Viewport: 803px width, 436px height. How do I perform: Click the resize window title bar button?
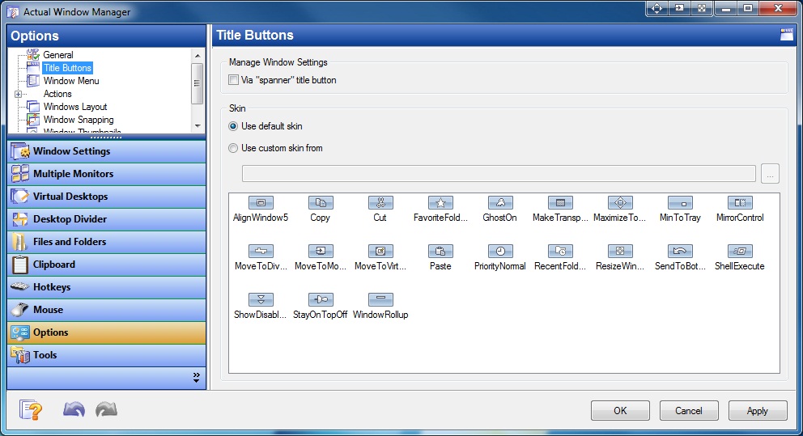tap(702, 8)
